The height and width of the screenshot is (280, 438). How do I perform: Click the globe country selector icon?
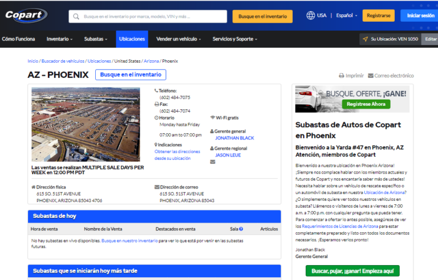[311, 15]
